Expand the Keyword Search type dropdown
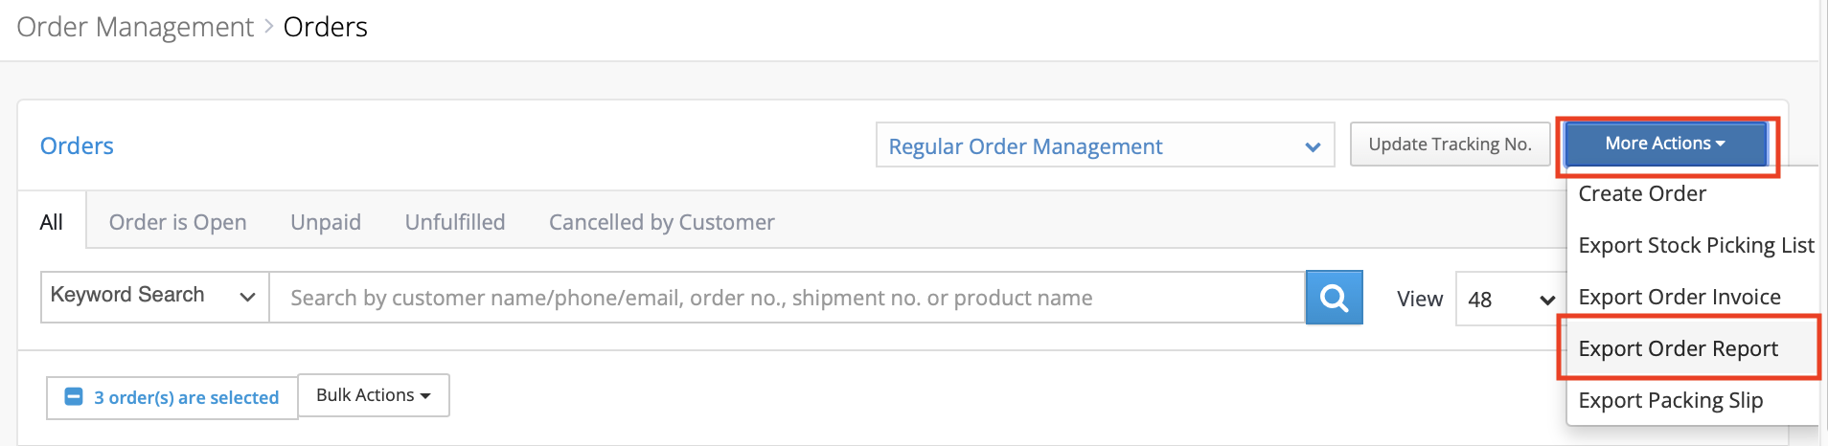 (154, 297)
